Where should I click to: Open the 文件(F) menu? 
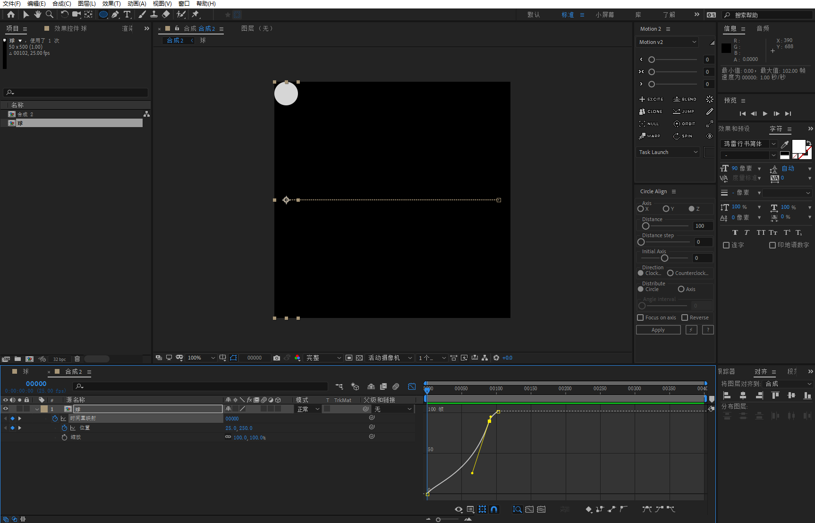coord(12,4)
